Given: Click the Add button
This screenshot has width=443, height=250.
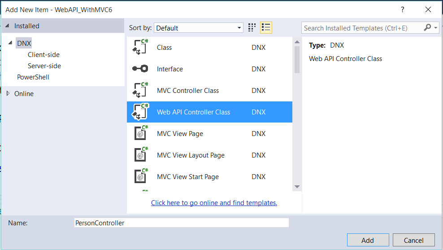Looking at the screenshot, I should pyautogui.click(x=368, y=240).
